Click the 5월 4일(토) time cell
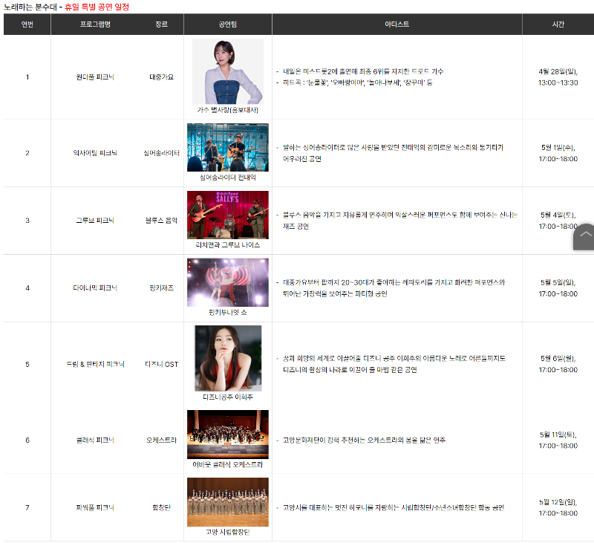This screenshot has width=594, height=543. (558, 221)
